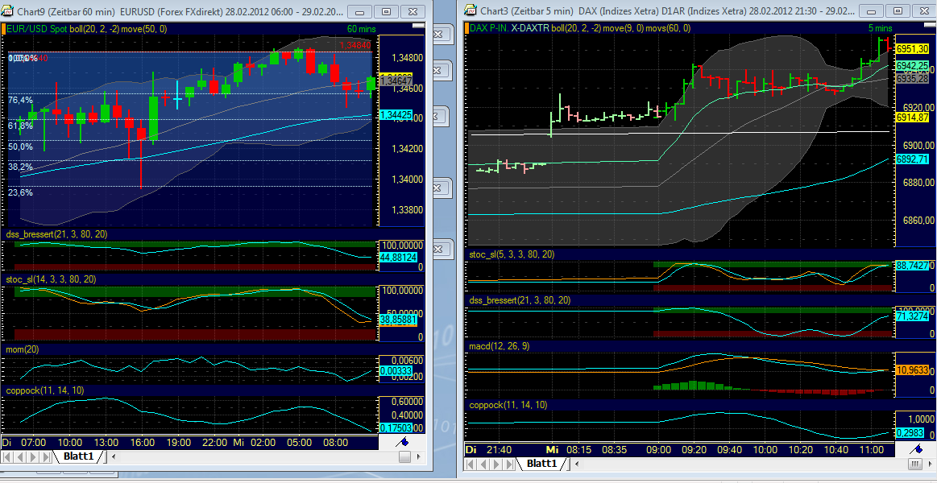Hide the stoc_sl subchart using its close toggle

click(437, 250)
